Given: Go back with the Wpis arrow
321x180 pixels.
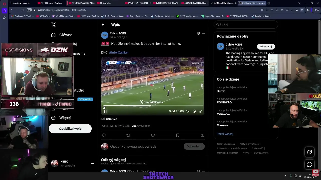Looking at the screenshot, I should click(103, 25).
